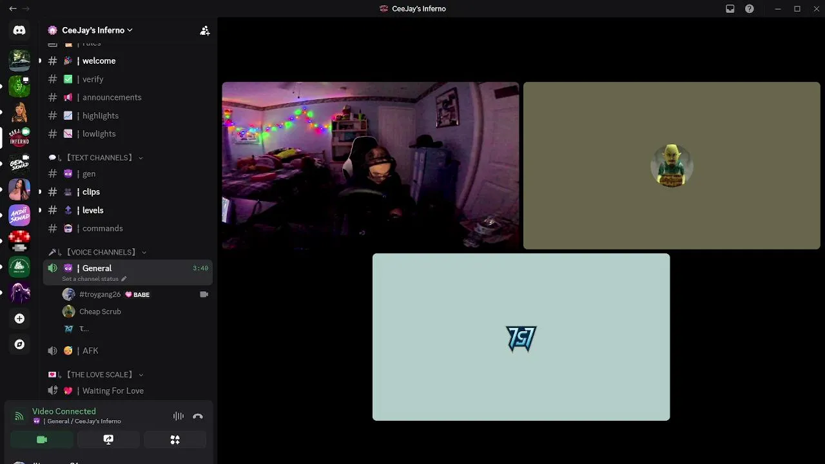Click the BABE role badge
This screenshot has width=825, height=464.
(x=137, y=295)
